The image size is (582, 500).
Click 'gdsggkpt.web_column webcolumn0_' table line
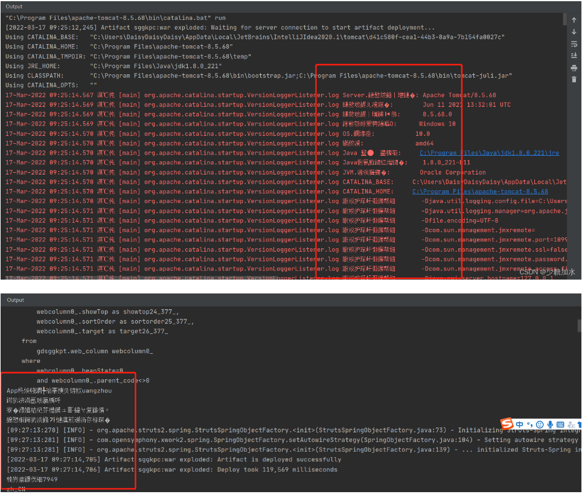pos(95,351)
